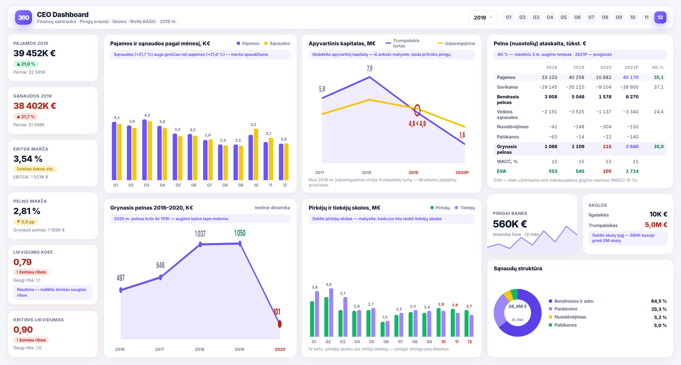Toggle Pajamos legend in monthly chart
The image size is (681, 365).
point(248,43)
